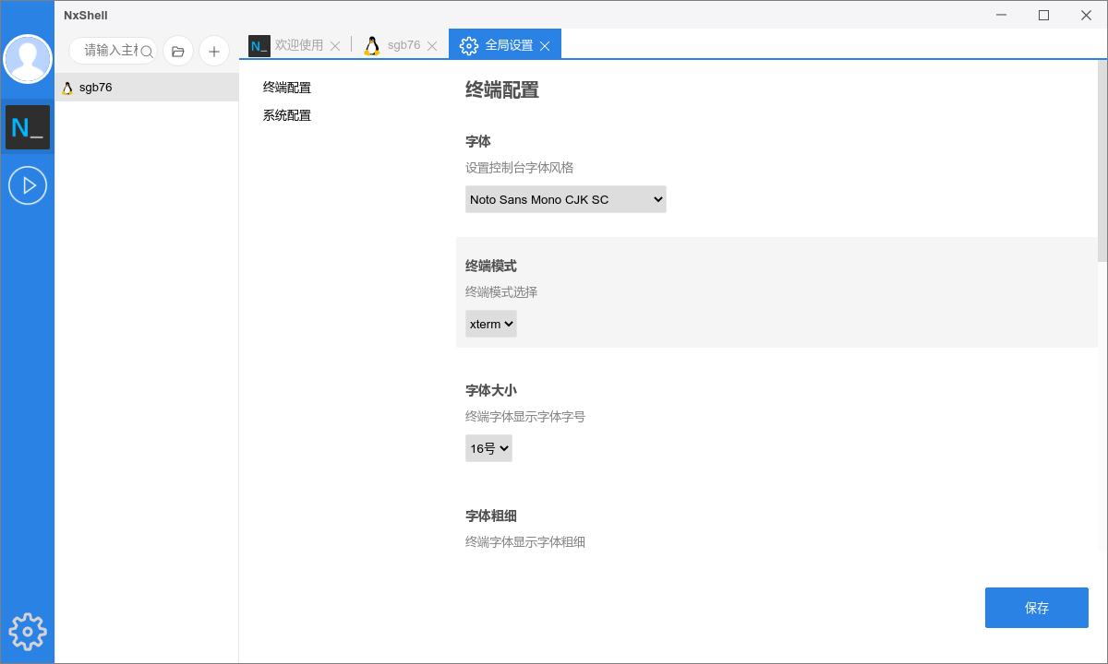1108x664 pixels.
Task: Select 系统配置 in settings menu
Action: tap(287, 115)
